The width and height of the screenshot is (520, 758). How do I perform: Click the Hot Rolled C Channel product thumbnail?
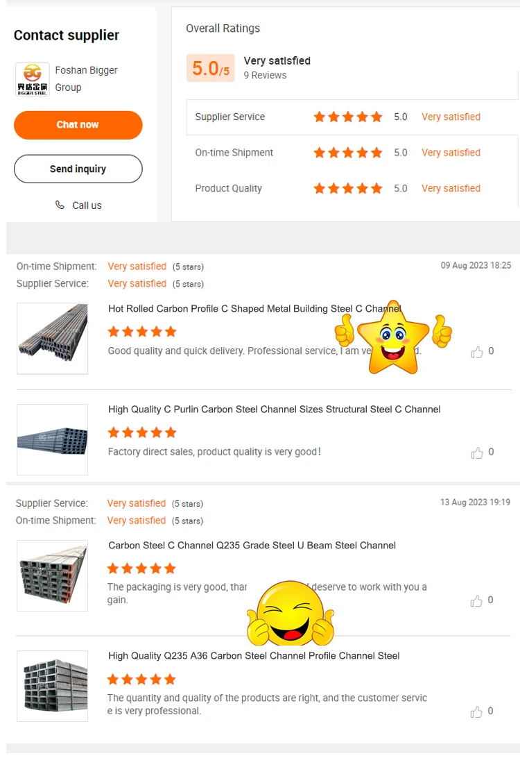(53, 339)
